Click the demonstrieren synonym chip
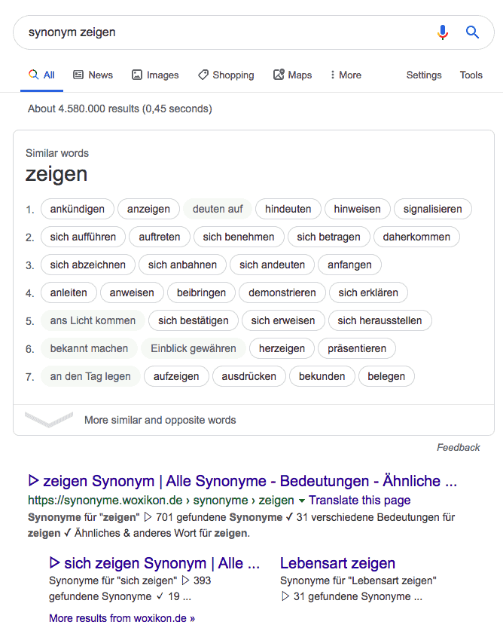This screenshot has height=634, width=503. click(x=282, y=292)
